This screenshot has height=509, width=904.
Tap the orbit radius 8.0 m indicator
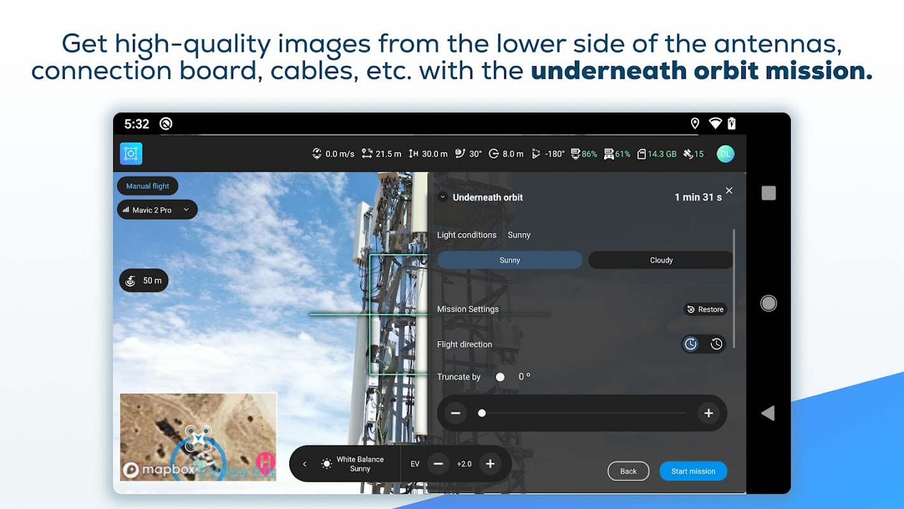[x=506, y=154]
